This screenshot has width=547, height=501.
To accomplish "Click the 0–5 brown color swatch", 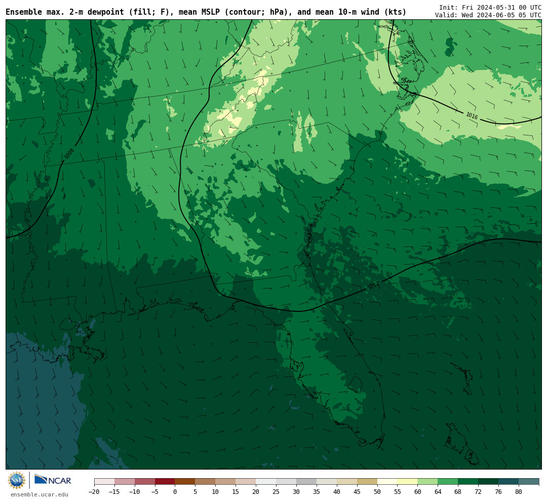I will point(185,482).
